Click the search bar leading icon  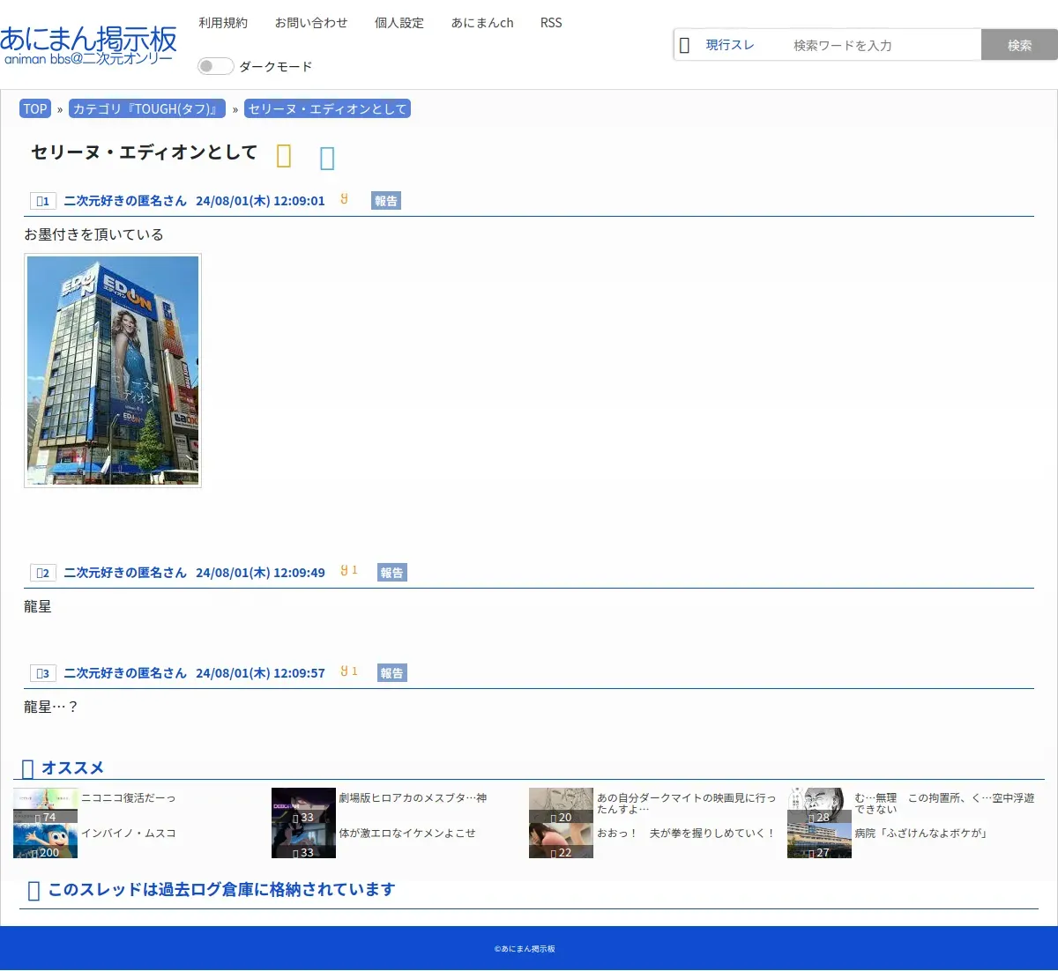[x=684, y=46]
